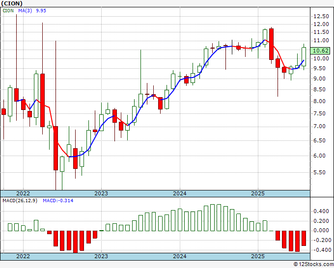334x268 pixels.
Task: Click the (CION) chart title
Action: point(11,3)
